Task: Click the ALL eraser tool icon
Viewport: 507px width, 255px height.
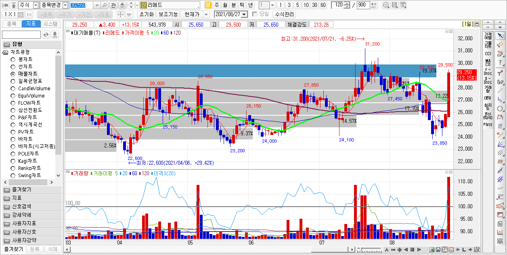Action: 500,54
